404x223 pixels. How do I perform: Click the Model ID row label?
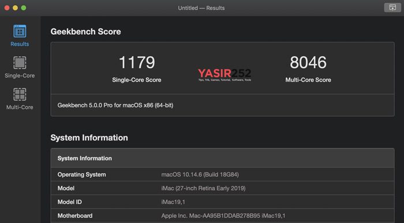(70, 202)
